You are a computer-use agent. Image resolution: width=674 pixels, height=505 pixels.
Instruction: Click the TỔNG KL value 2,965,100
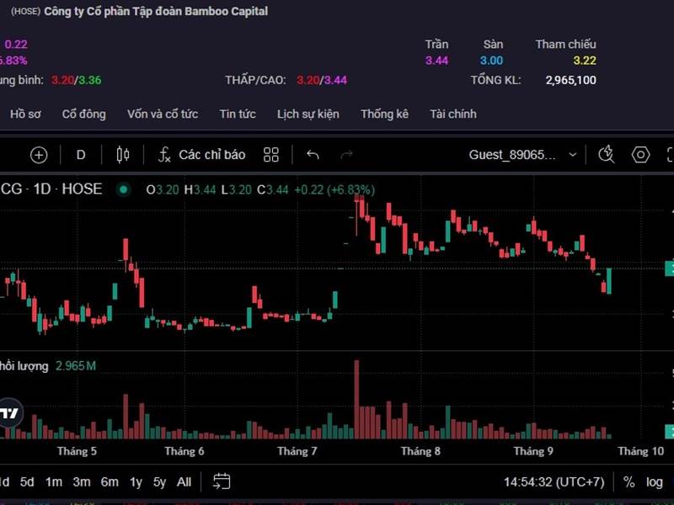571,80
